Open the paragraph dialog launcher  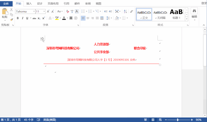click(133, 25)
